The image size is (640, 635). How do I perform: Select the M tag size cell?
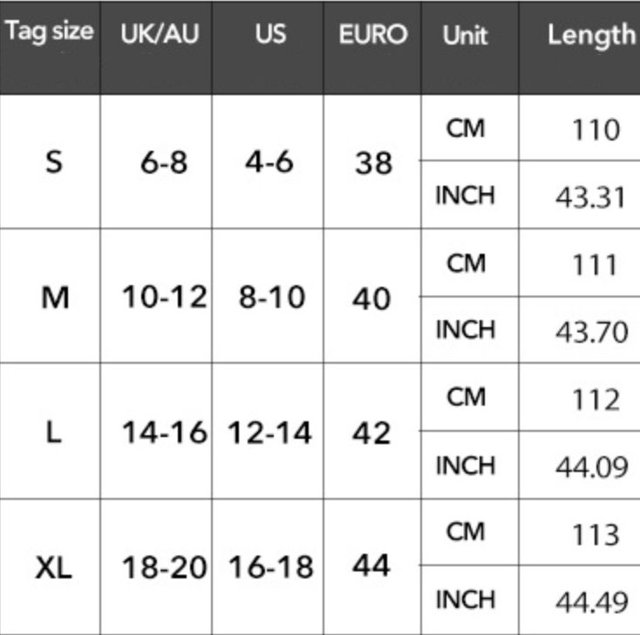click(x=54, y=298)
